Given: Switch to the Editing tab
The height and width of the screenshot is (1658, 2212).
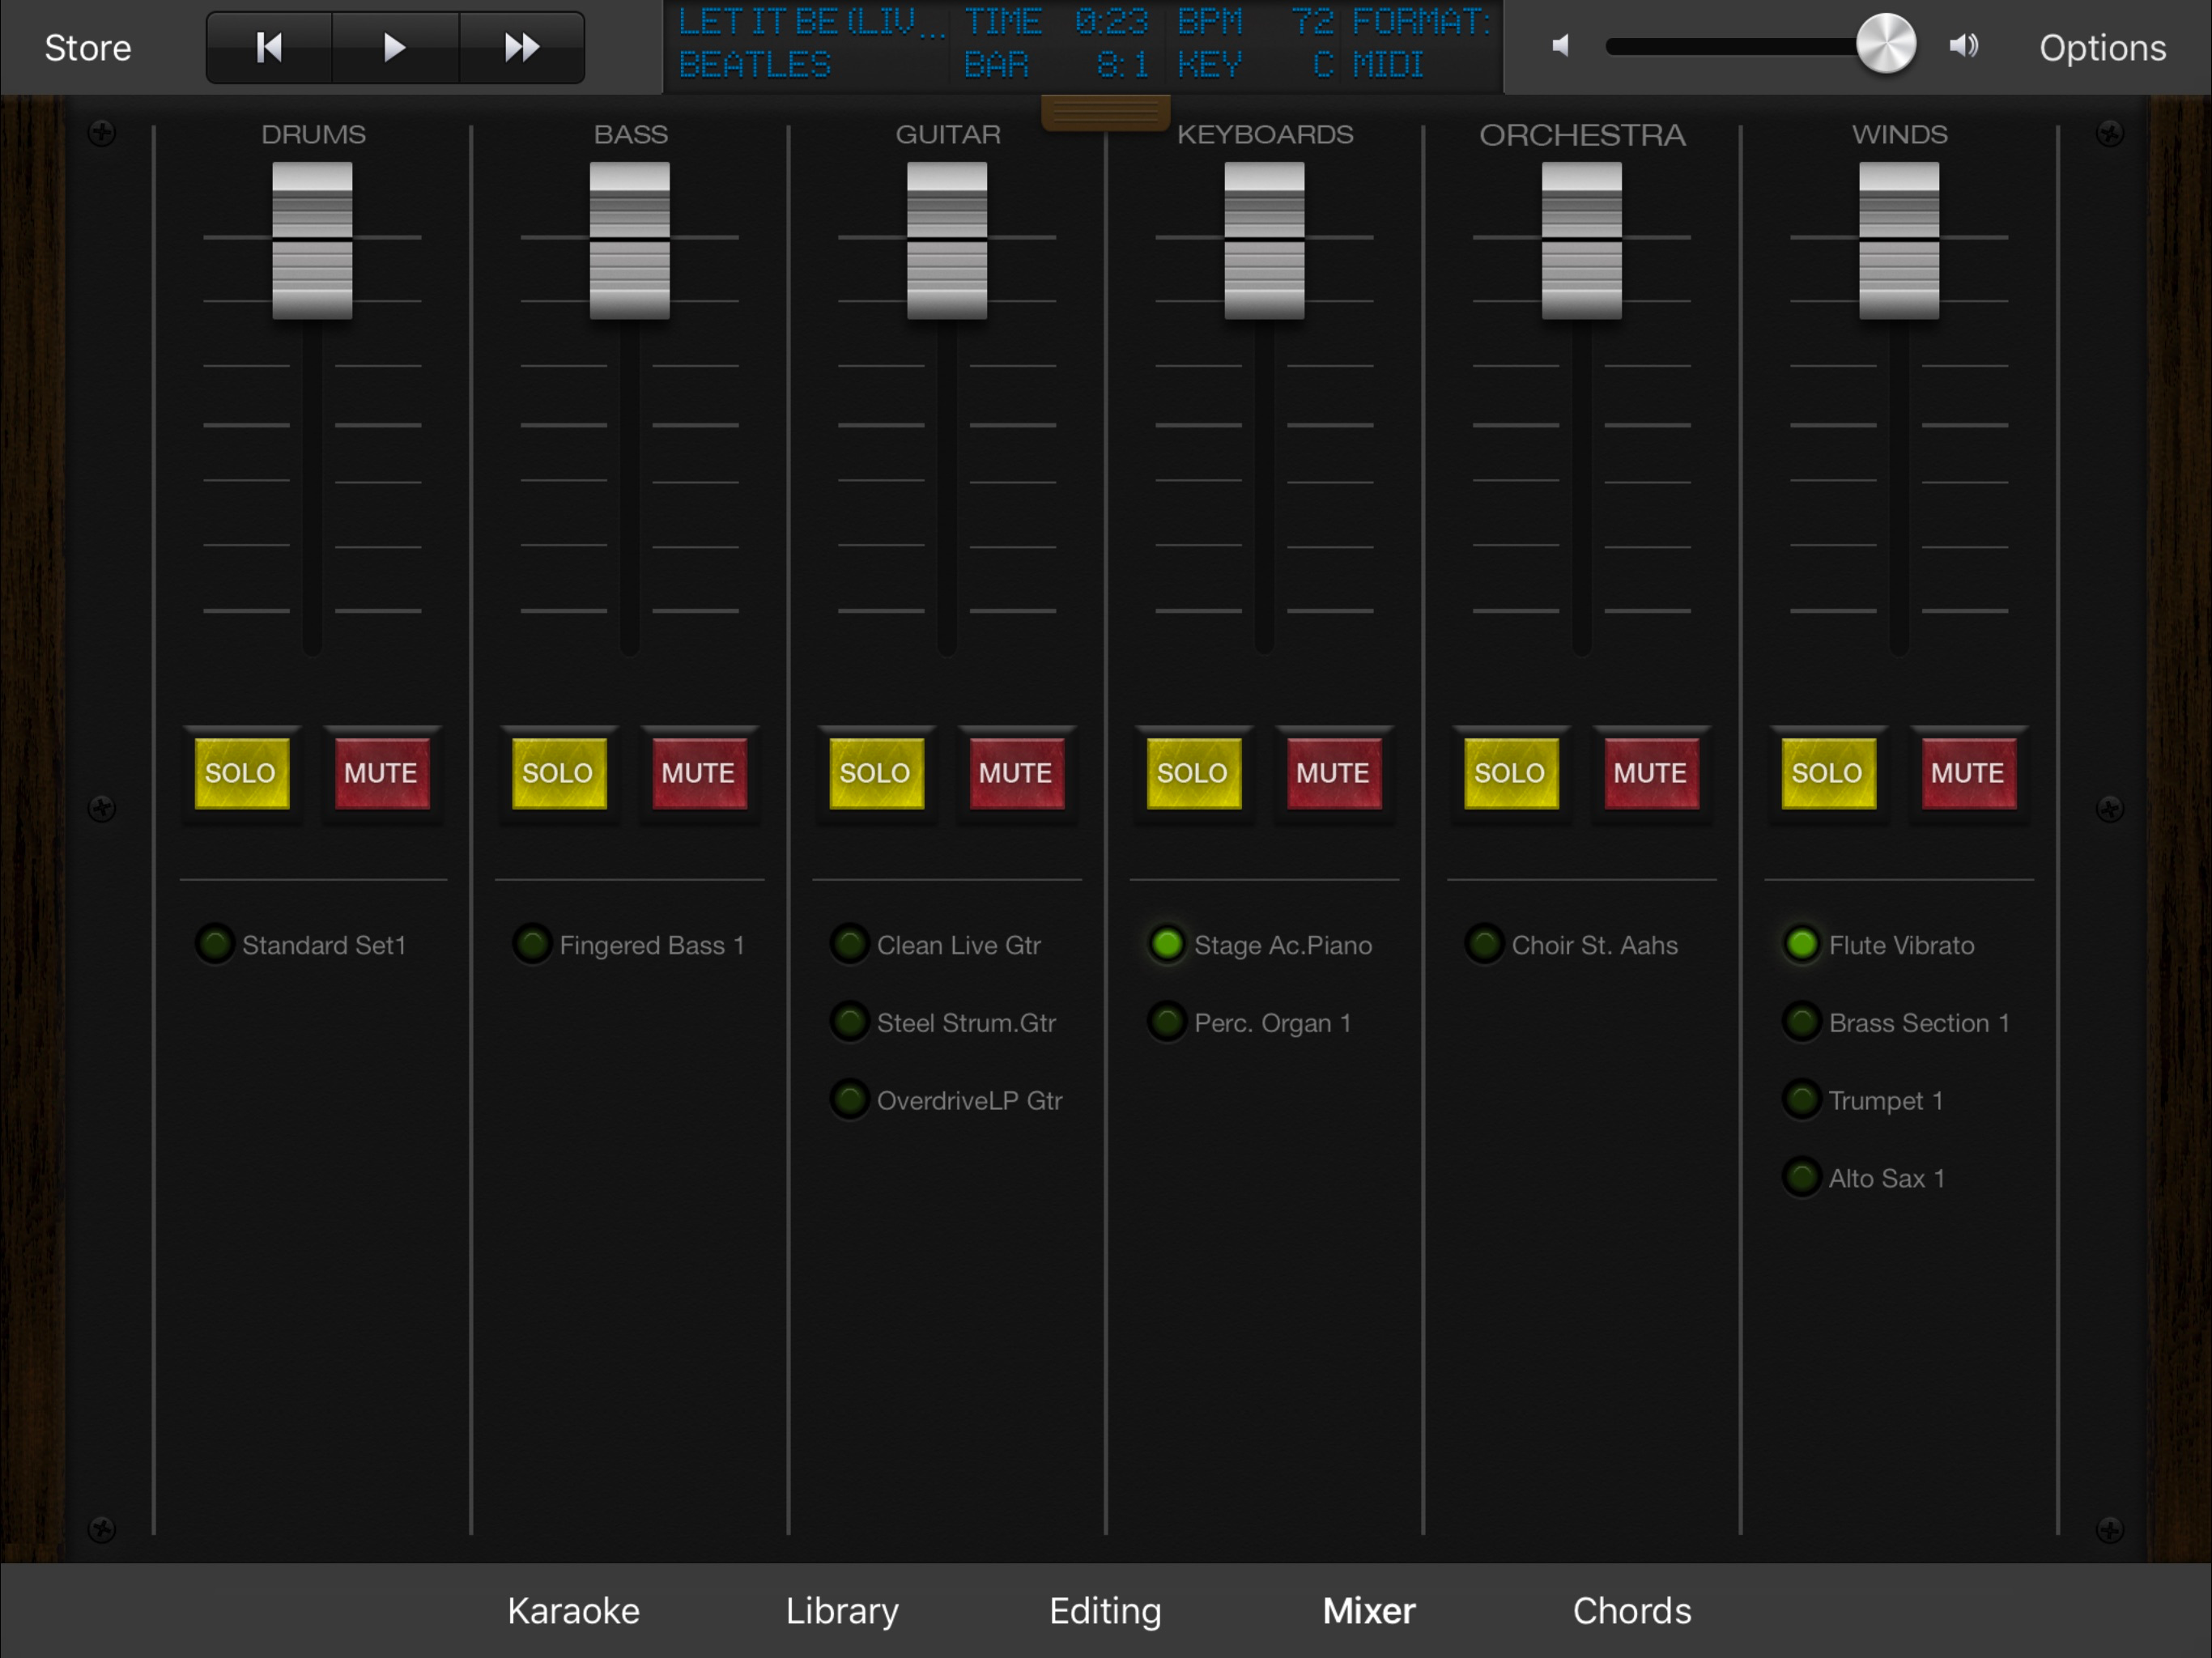Looking at the screenshot, I should [1105, 1611].
